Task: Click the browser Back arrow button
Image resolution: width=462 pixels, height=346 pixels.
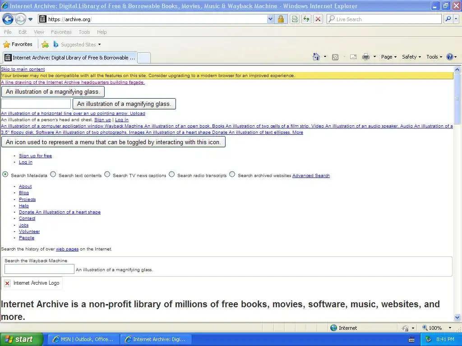Action: pos(8,19)
